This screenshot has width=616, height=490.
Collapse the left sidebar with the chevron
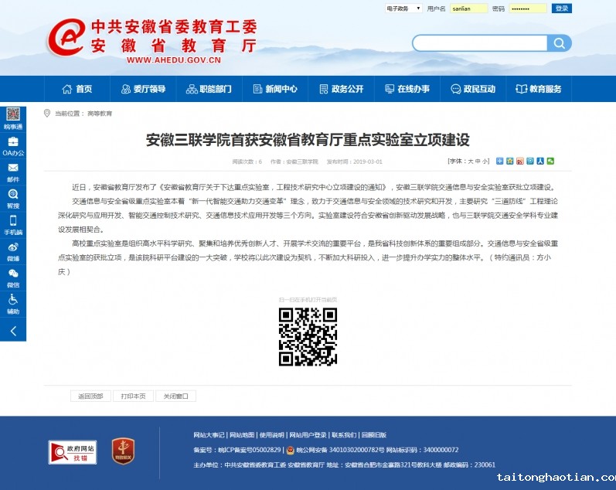[x=13, y=331]
